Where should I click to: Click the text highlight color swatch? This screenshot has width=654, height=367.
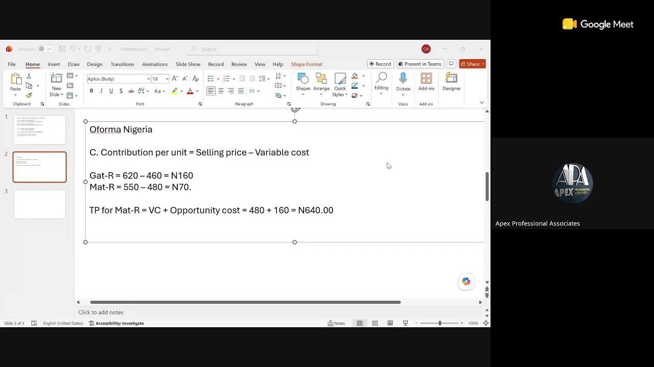[x=174, y=91]
